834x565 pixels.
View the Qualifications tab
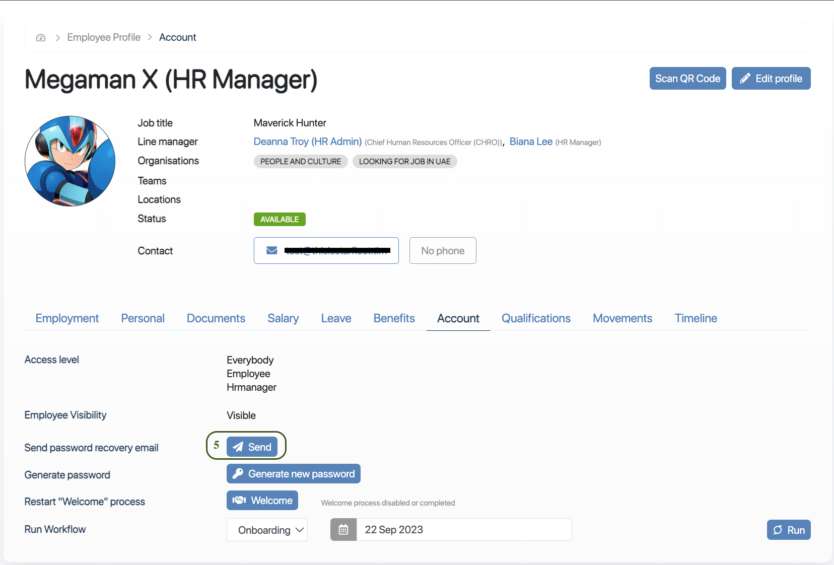click(x=536, y=318)
